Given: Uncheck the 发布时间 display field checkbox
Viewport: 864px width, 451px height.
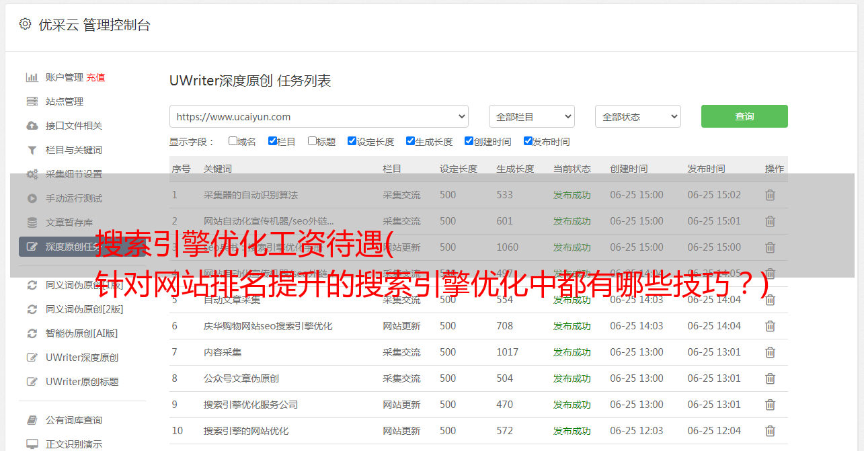Looking at the screenshot, I should 528,141.
